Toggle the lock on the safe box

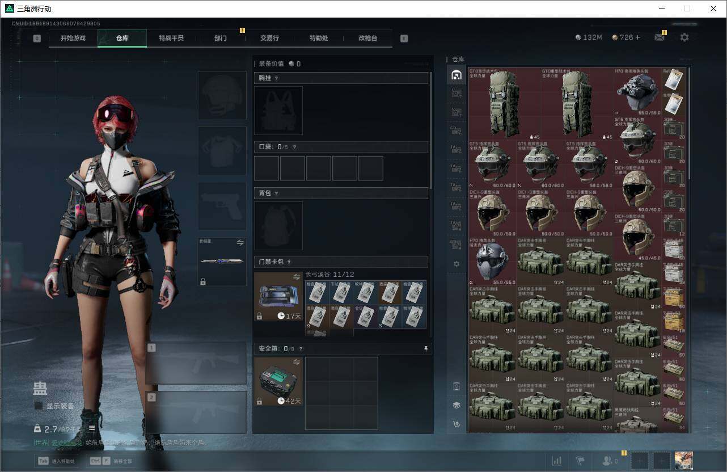coord(260,401)
